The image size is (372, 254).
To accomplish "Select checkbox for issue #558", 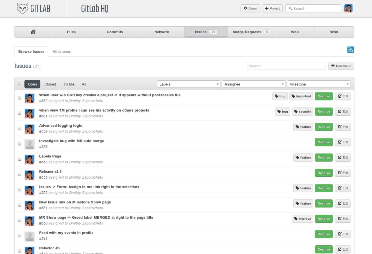I will coord(20,144).
